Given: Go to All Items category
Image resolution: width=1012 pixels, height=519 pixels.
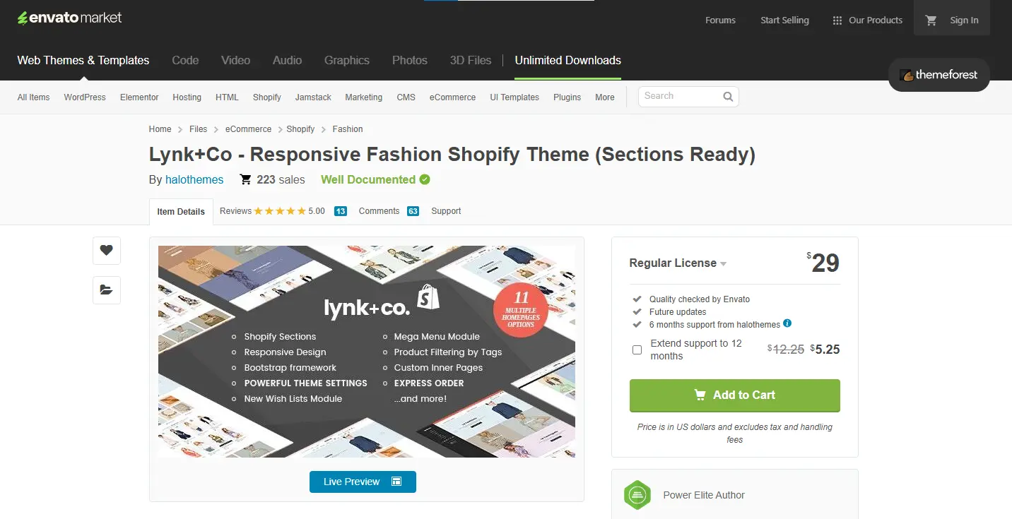Looking at the screenshot, I should 33,97.
